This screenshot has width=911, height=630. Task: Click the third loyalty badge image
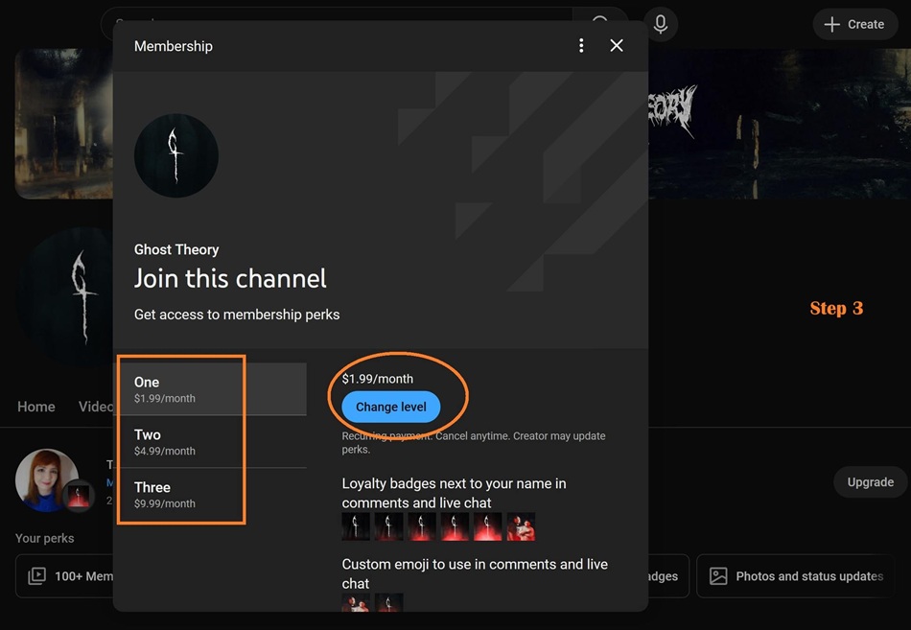pos(422,526)
